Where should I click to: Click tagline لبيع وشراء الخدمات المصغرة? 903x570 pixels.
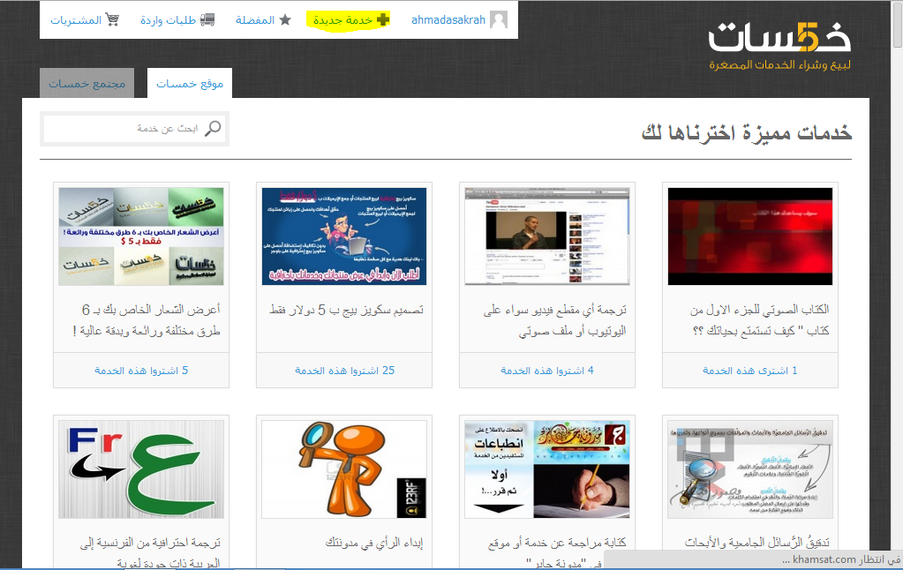pyautogui.click(x=779, y=64)
